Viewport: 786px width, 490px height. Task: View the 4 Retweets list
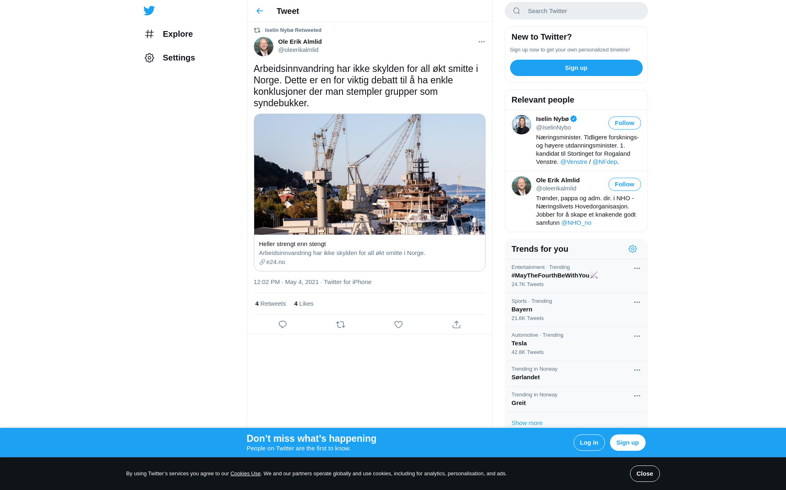coord(270,304)
